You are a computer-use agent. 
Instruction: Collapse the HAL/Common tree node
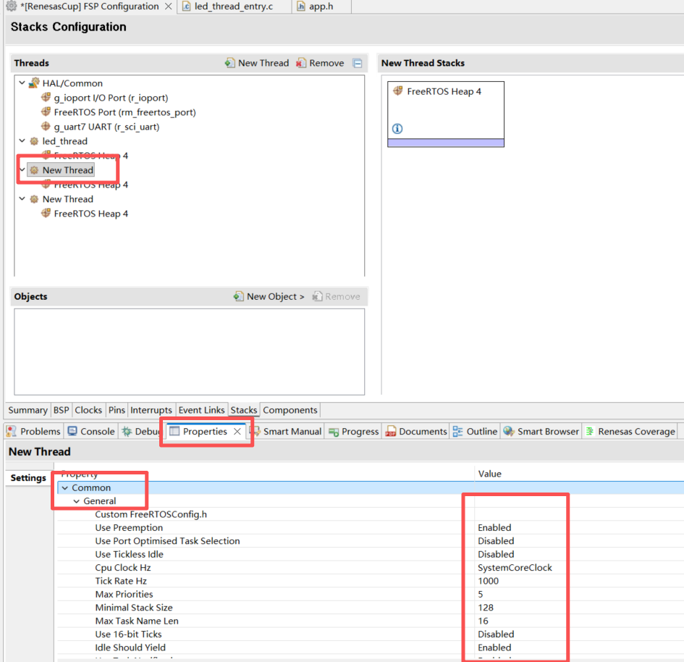point(22,83)
